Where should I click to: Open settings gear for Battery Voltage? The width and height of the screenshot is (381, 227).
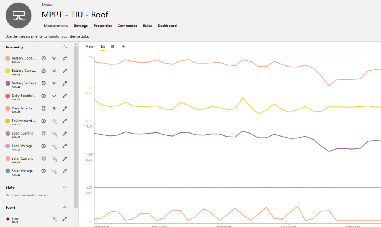click(44, 83)
